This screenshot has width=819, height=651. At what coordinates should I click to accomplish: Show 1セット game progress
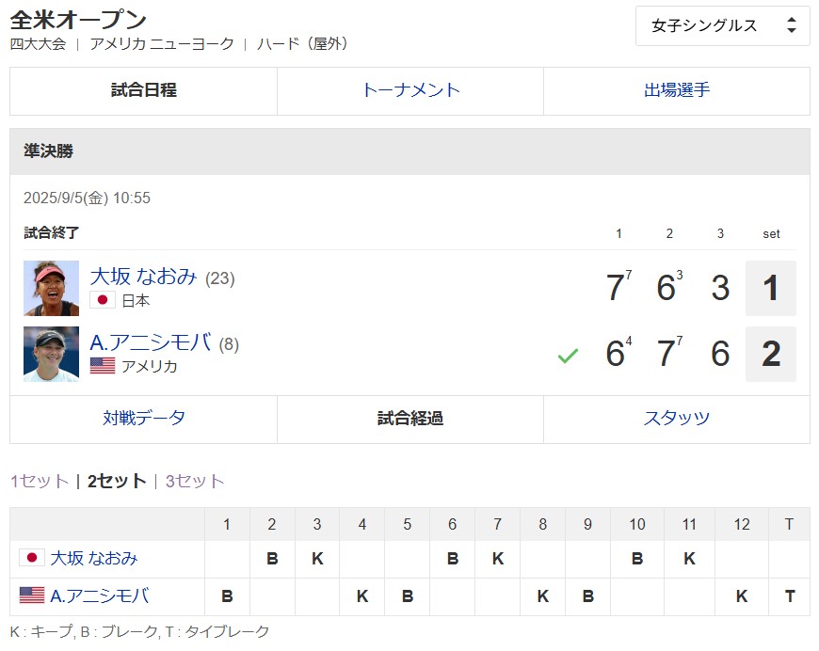point(40,482)
